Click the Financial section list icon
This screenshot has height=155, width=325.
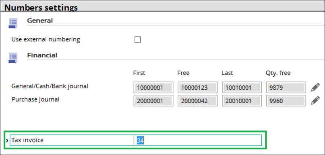tap(13, 58)
